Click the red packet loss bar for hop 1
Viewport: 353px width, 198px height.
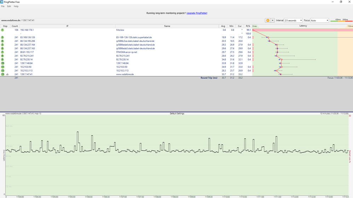(x=303, y=30)
